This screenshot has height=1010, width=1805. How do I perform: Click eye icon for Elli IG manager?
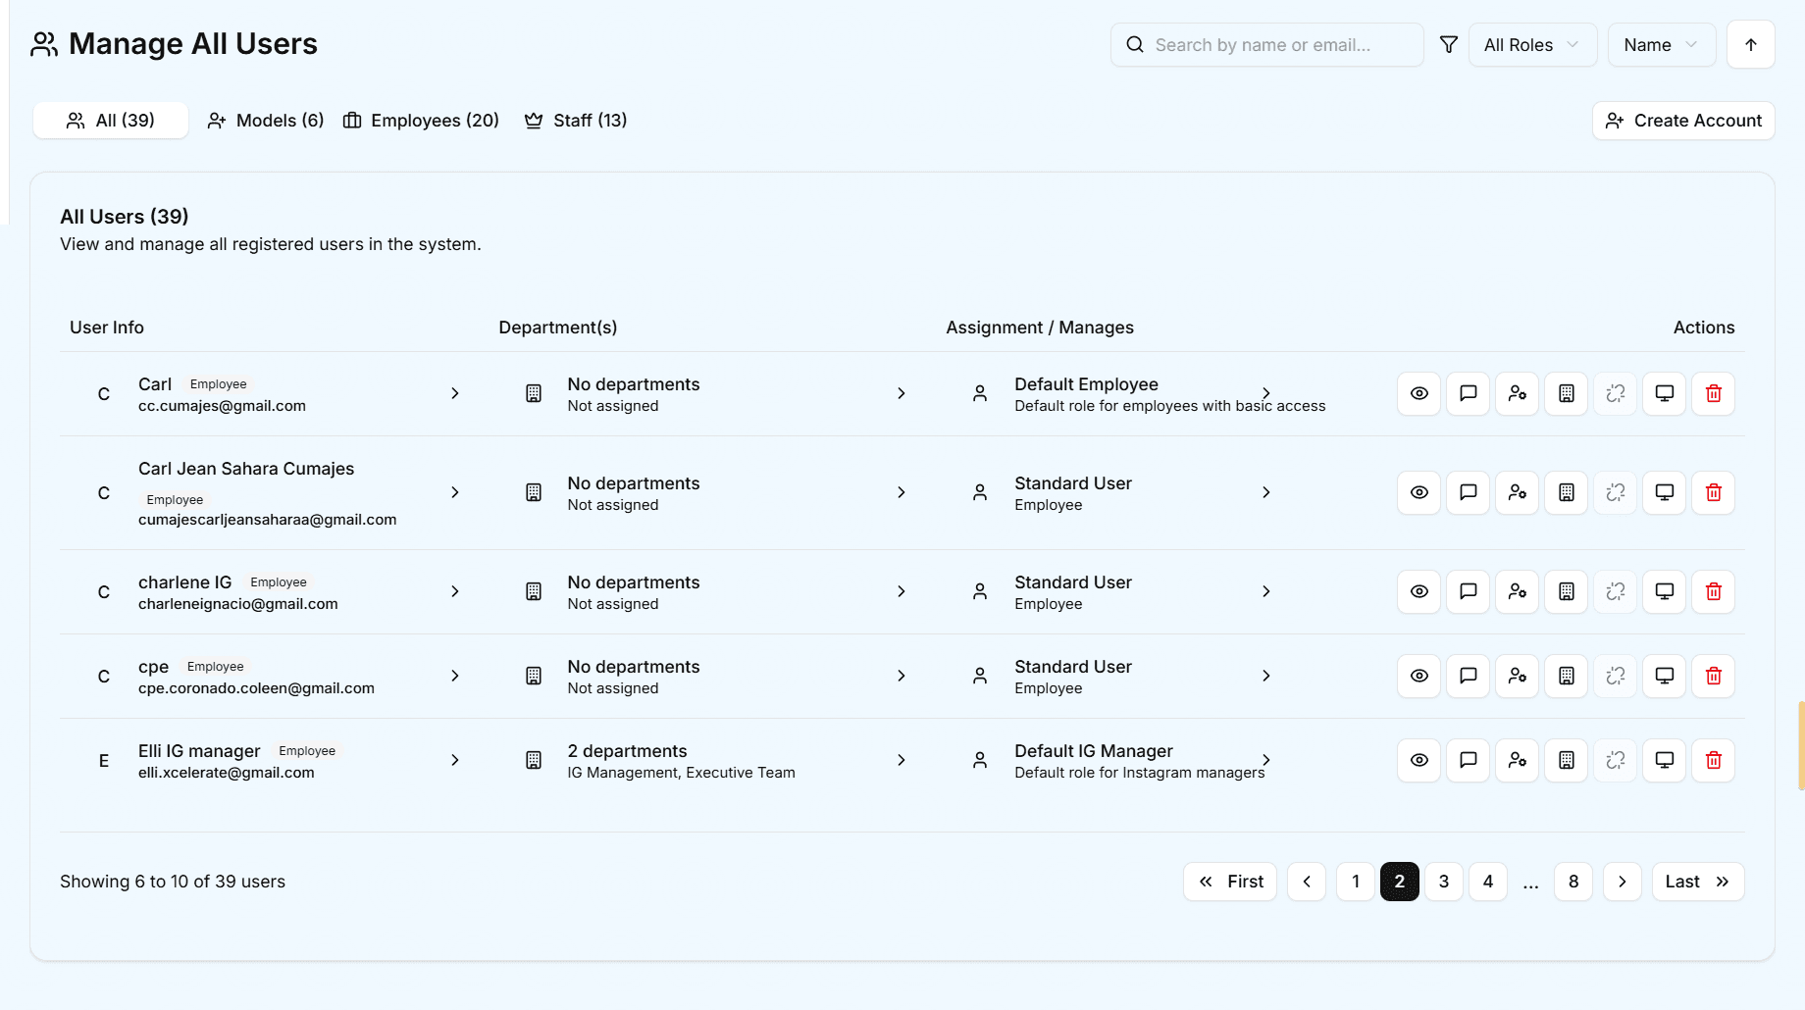pyautogui.click(x=1419, y=760)
